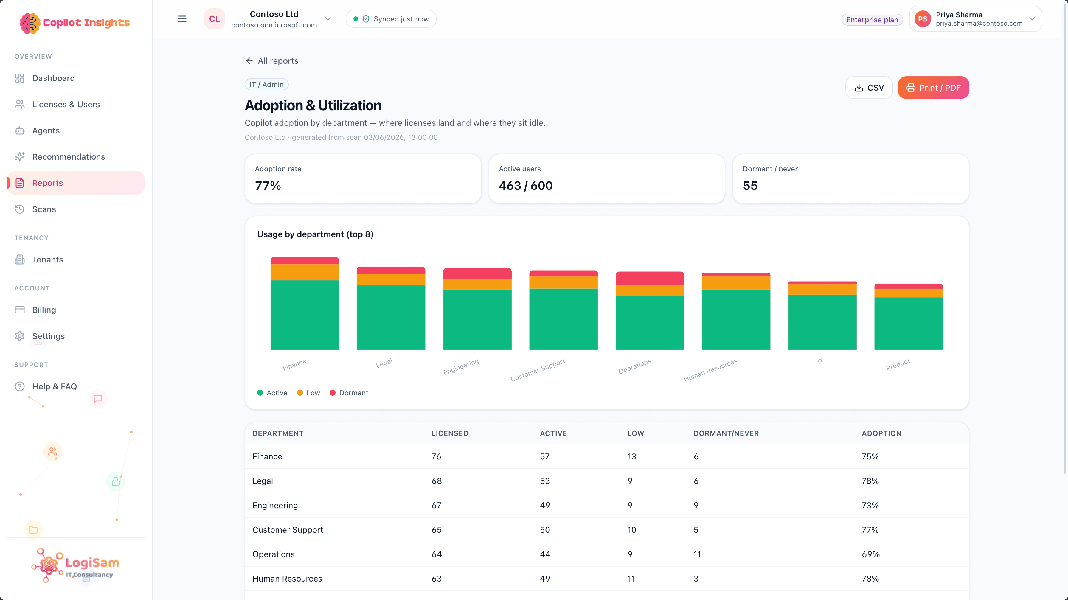Toggle the Active series in the legend

point(272,392)
